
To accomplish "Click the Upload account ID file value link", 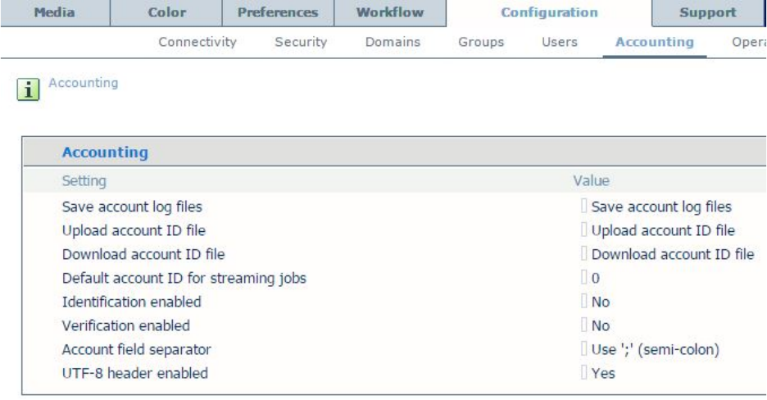I will (662, 230).
